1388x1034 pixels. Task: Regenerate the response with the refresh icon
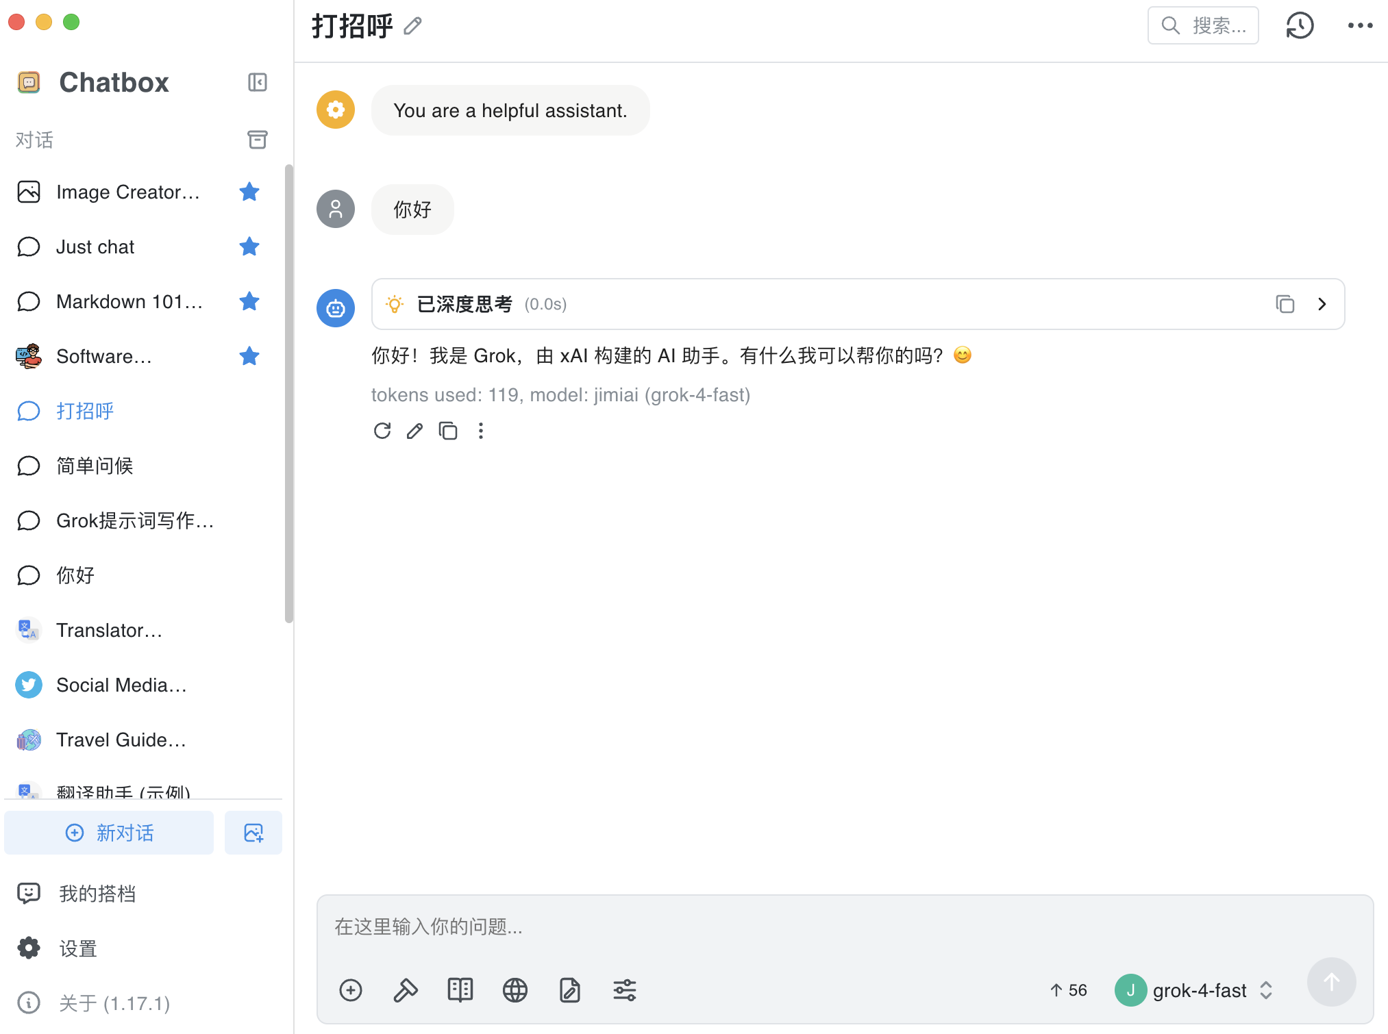382,431
